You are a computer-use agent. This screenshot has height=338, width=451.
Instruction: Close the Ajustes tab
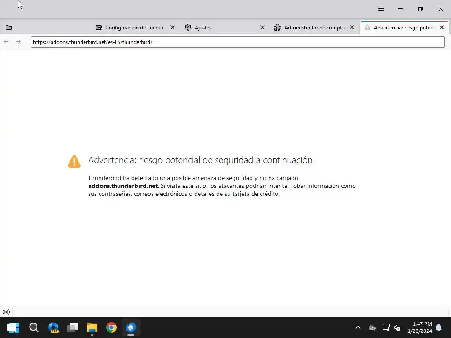(262, 27)
